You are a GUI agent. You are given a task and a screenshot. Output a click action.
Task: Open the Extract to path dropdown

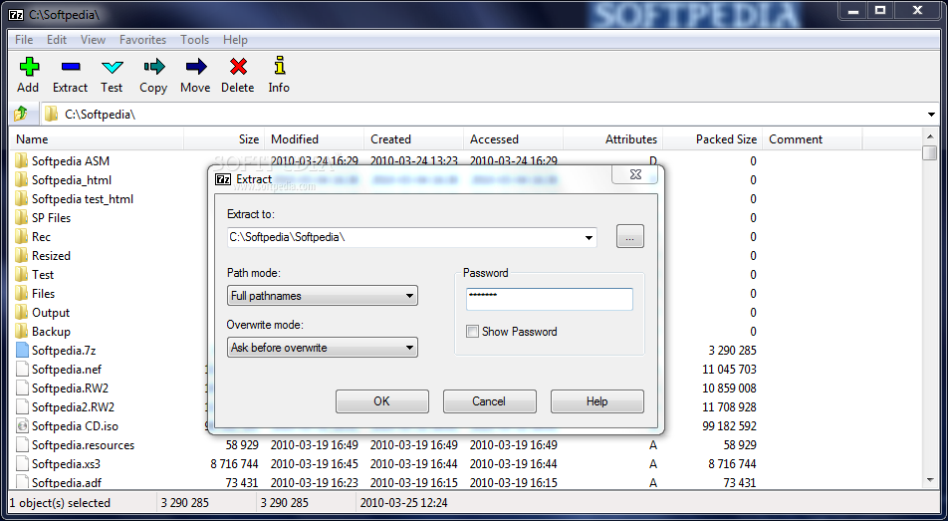[589, 237]
